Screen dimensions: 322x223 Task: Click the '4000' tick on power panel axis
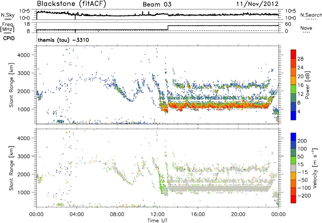click(24, 55)
